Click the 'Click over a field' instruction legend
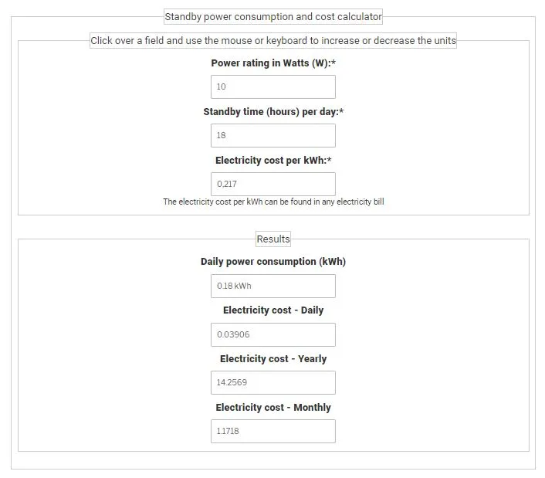Image resolution: width=545 pixels, height=478 pixels. pos(273,41)
